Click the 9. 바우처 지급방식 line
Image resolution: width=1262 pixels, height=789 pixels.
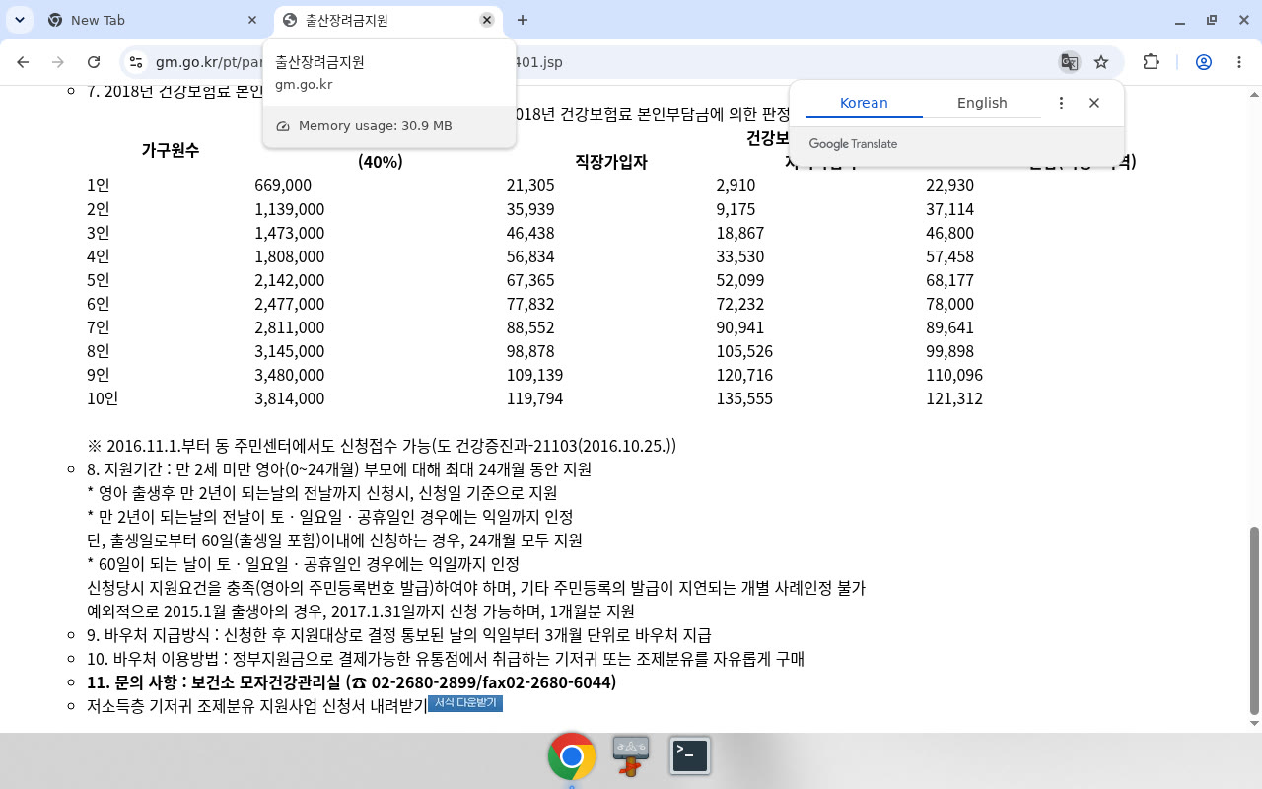(x=399, y=635)
